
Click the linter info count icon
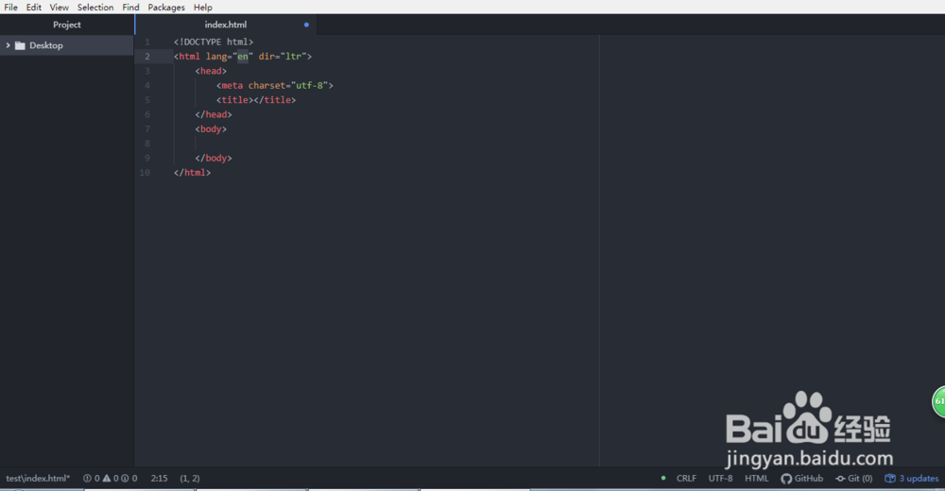pyautogui.click(x=125, y=479)
